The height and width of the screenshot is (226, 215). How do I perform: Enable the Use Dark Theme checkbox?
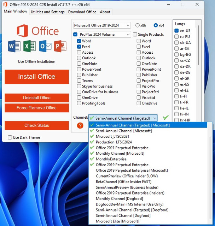pyautogui.click(x=10, y=137)
